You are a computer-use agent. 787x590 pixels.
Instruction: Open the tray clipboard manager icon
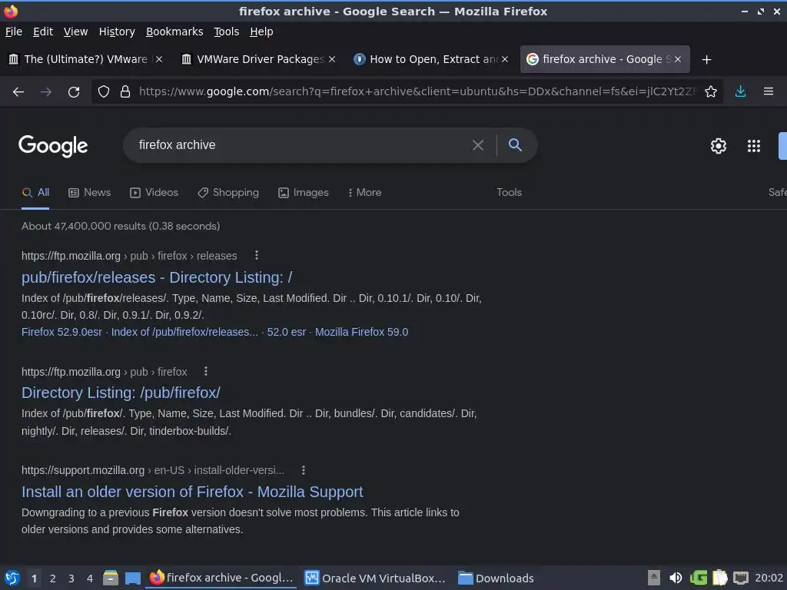[719, 578]
